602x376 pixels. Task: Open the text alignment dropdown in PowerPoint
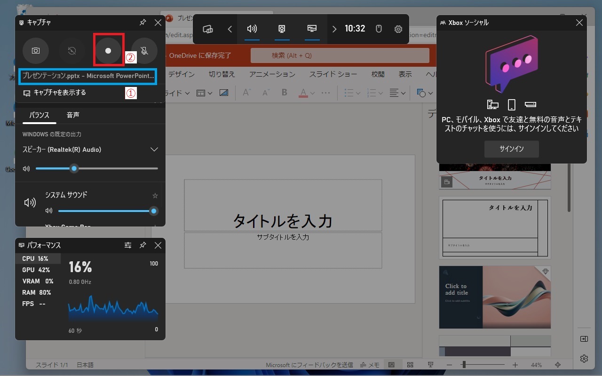tap(397, 93)
